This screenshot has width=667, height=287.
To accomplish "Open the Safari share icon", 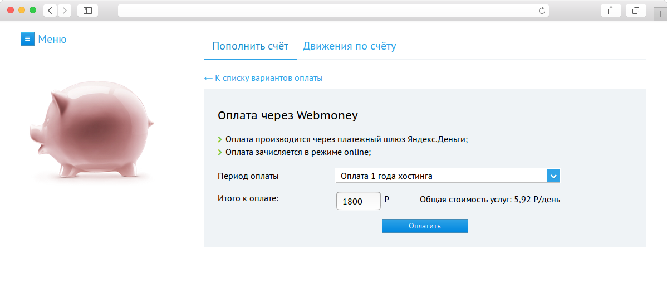I will click(611, 11).
